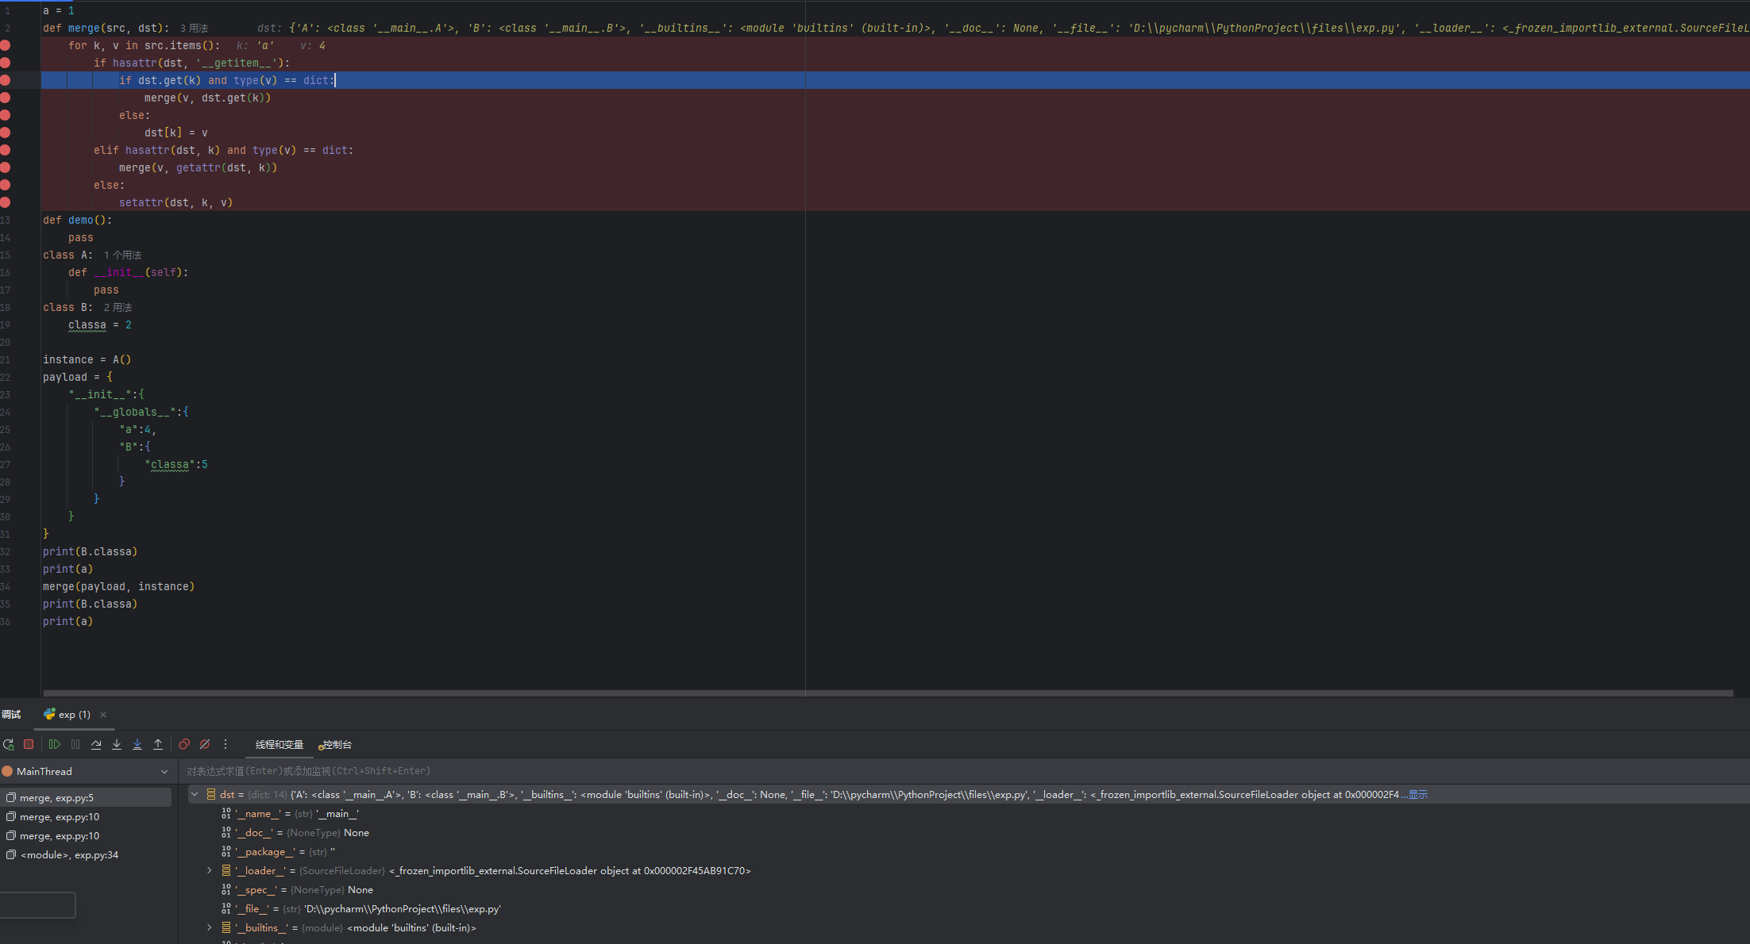1750x944 pixels.
Task: Collapse the dst variable node
Action: (195, 794)
